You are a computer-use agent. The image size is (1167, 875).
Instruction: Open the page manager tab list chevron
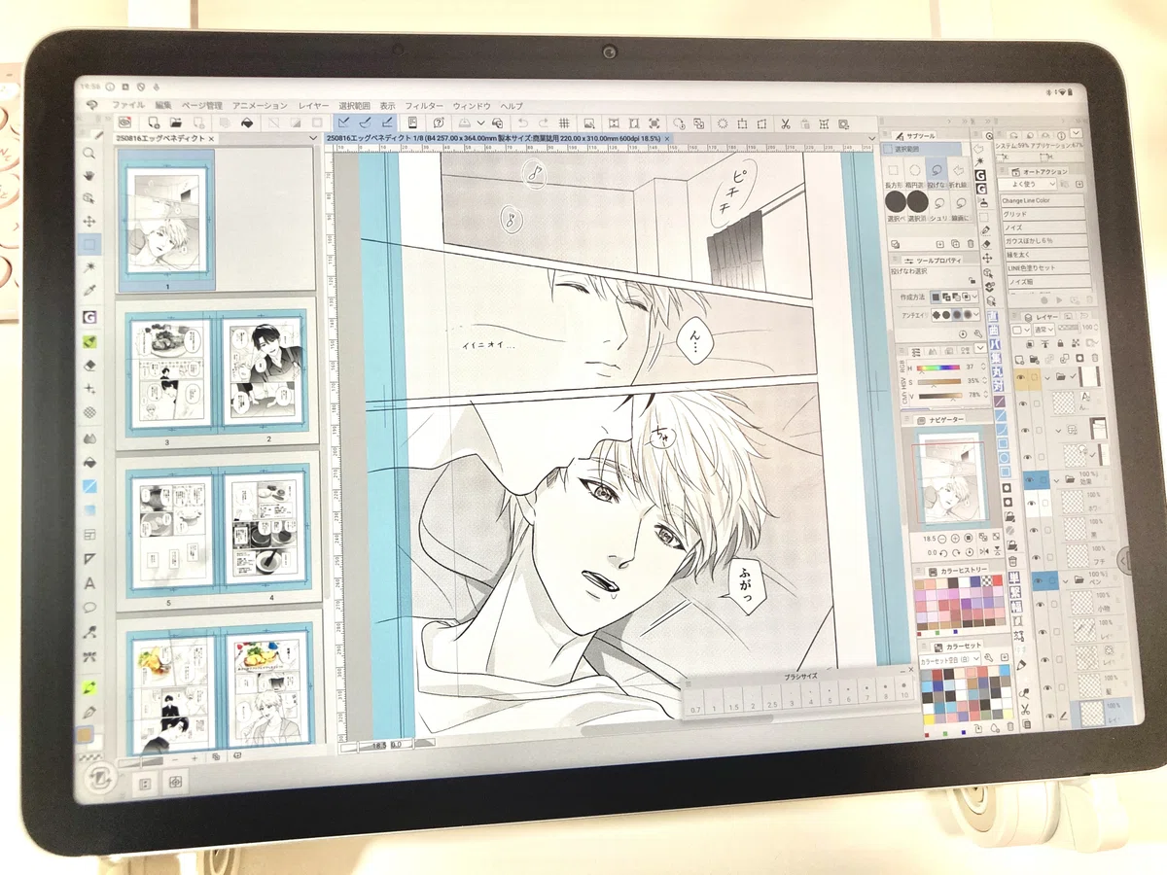[313, 139]
